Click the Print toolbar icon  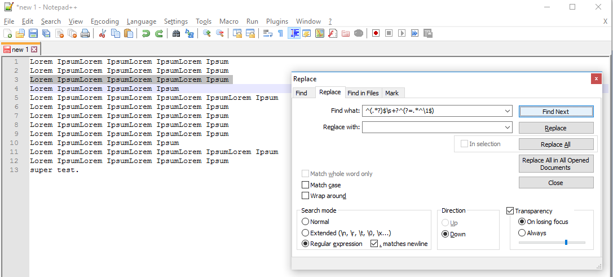pyautogui.click(x=85, y=34)
